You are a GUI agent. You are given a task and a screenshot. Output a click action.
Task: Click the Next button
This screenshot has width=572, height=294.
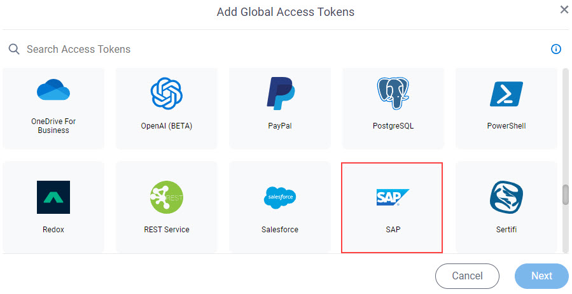541,276
